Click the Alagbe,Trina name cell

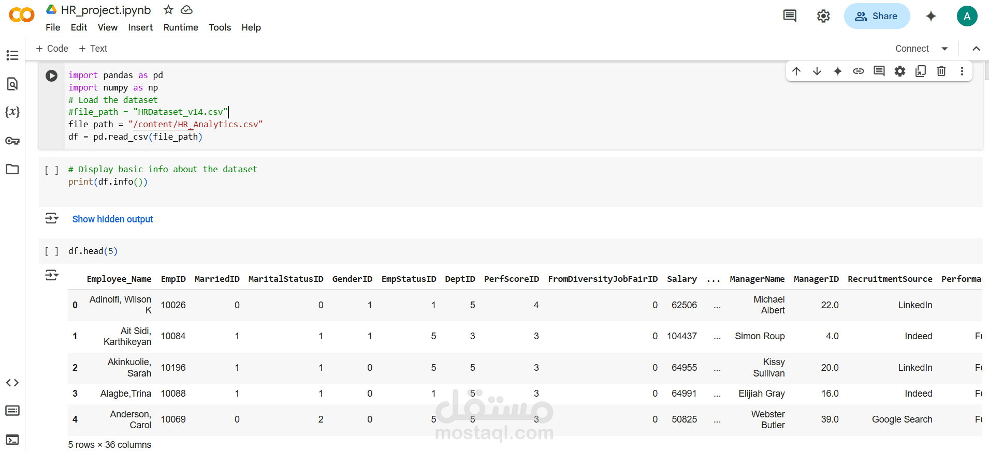[x=126, y=394]
